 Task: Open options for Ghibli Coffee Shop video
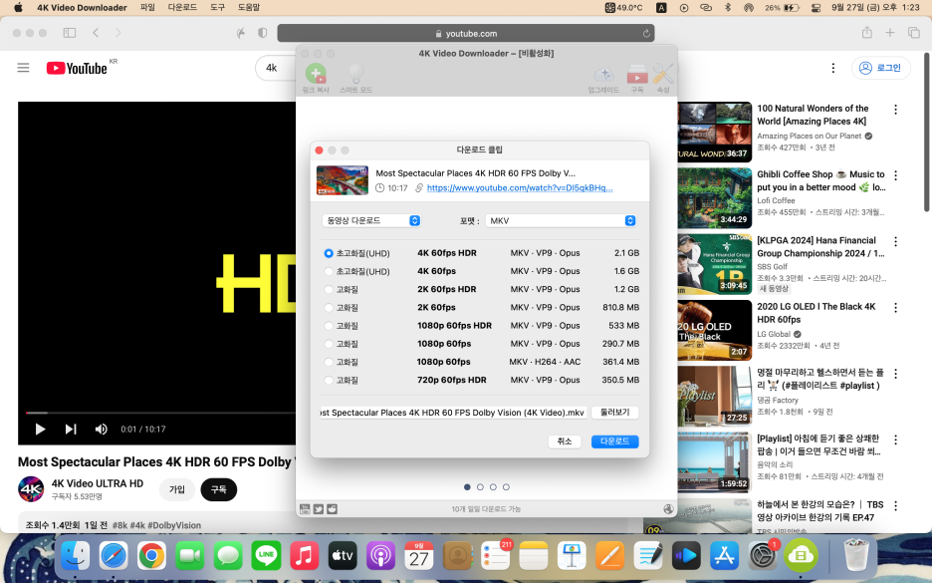[895, 175]
